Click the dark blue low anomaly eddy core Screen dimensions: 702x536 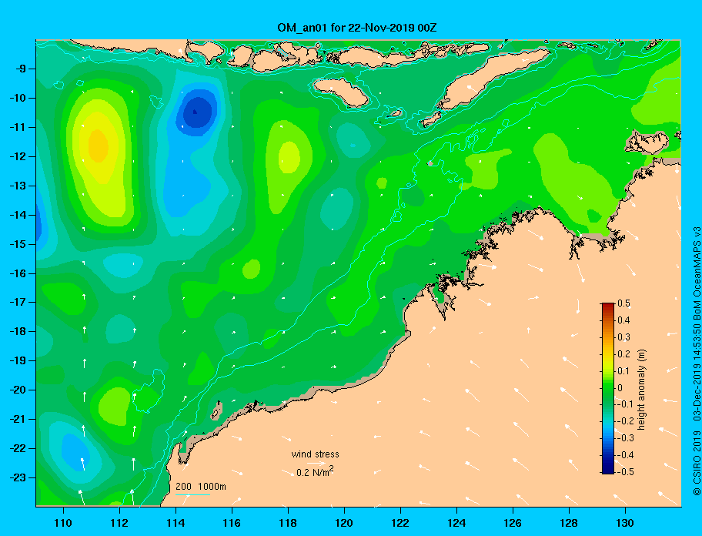pos(197,112)
